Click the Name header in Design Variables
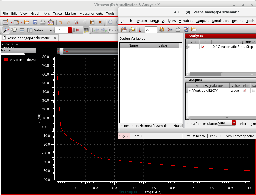This screenshot has width=256, height=195. [x=133, y=45]
